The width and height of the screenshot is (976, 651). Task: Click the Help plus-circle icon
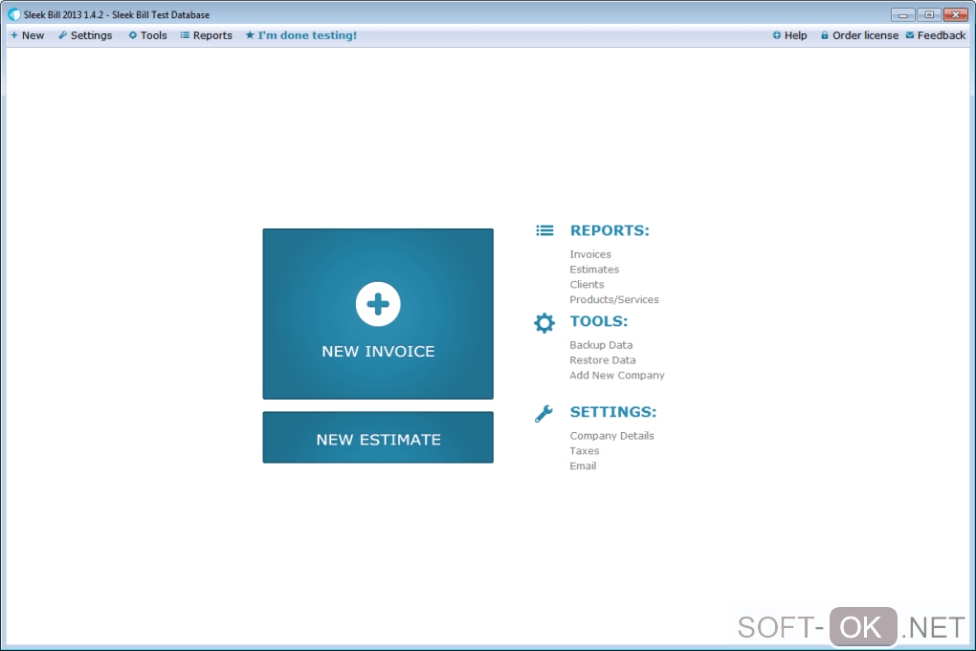(x=777, y=35)
